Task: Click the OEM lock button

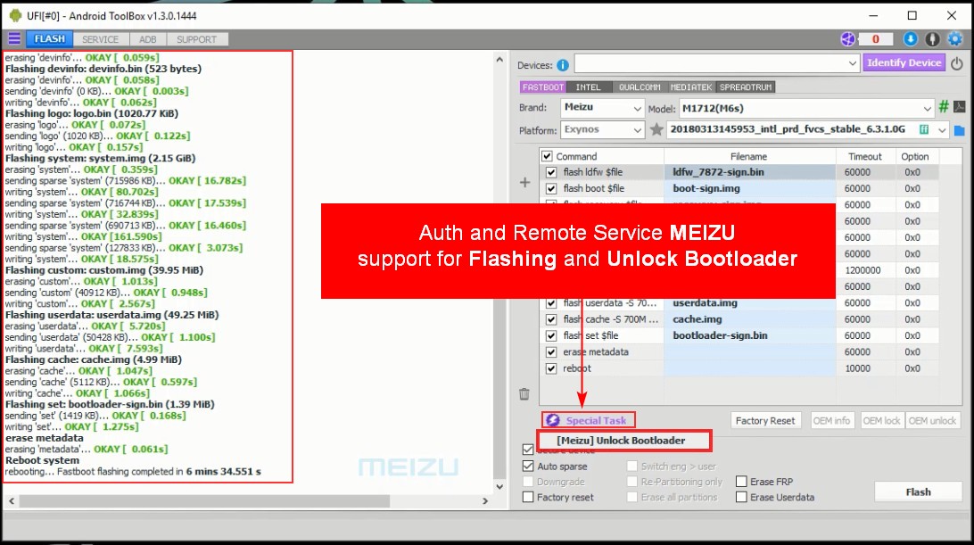Action: (x=881, y=421)
